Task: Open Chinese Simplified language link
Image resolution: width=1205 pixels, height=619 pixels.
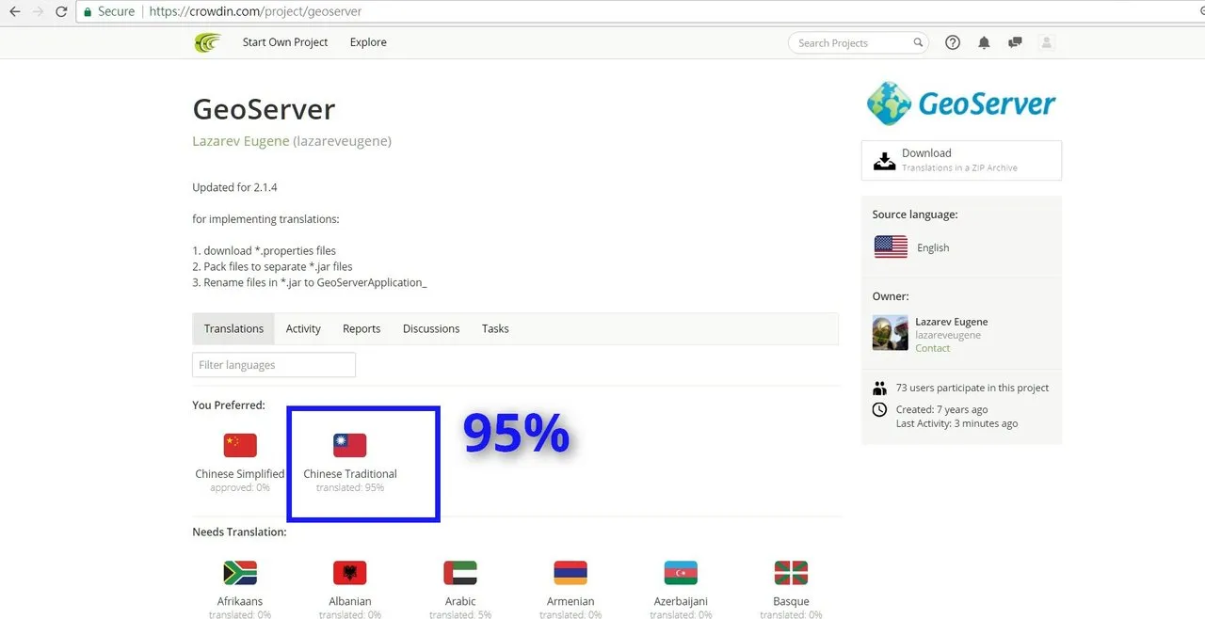Action: pyautogui.click(x=240, y=474)
